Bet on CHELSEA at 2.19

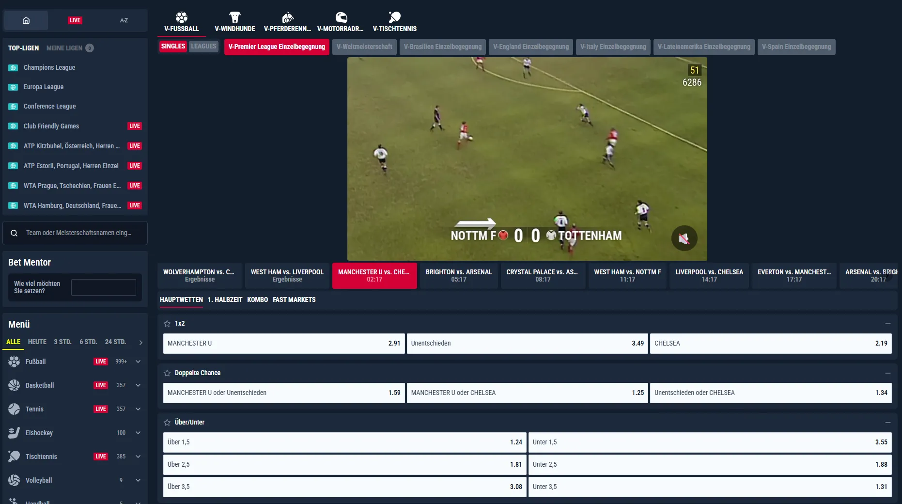pyautogui.click(x=771, y=344)
